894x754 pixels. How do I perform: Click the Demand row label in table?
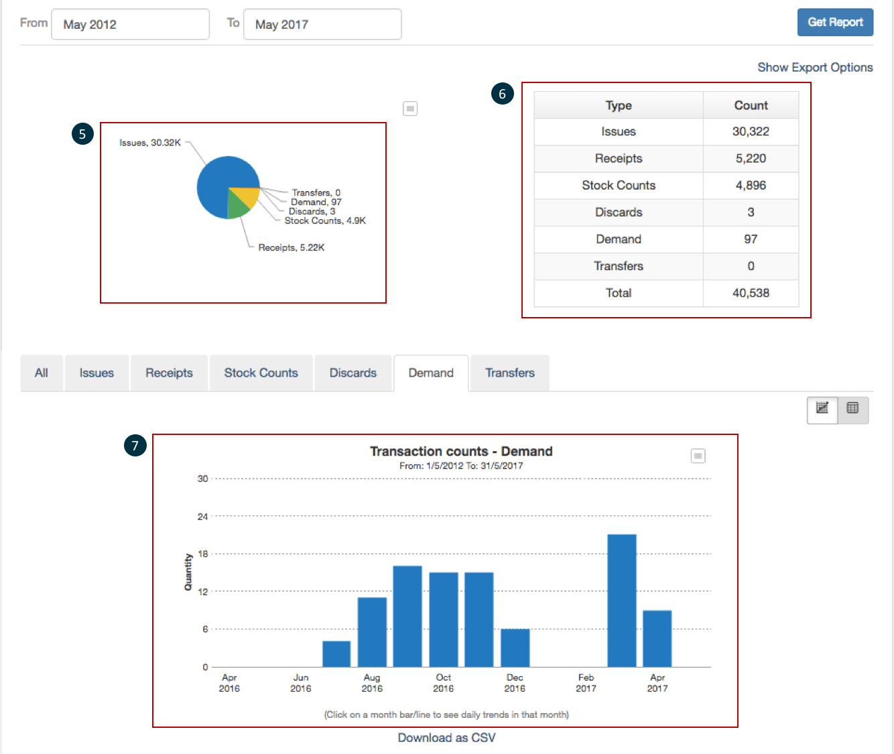pos(619,239)
